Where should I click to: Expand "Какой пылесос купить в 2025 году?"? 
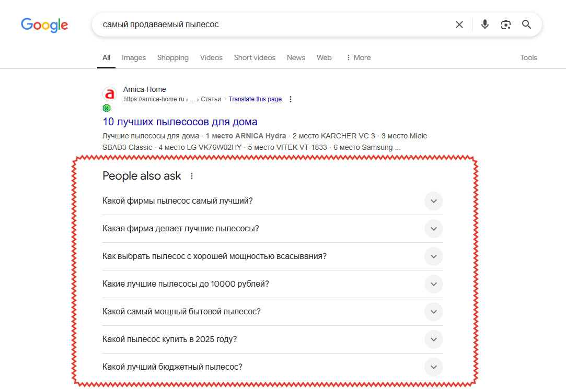433,339
